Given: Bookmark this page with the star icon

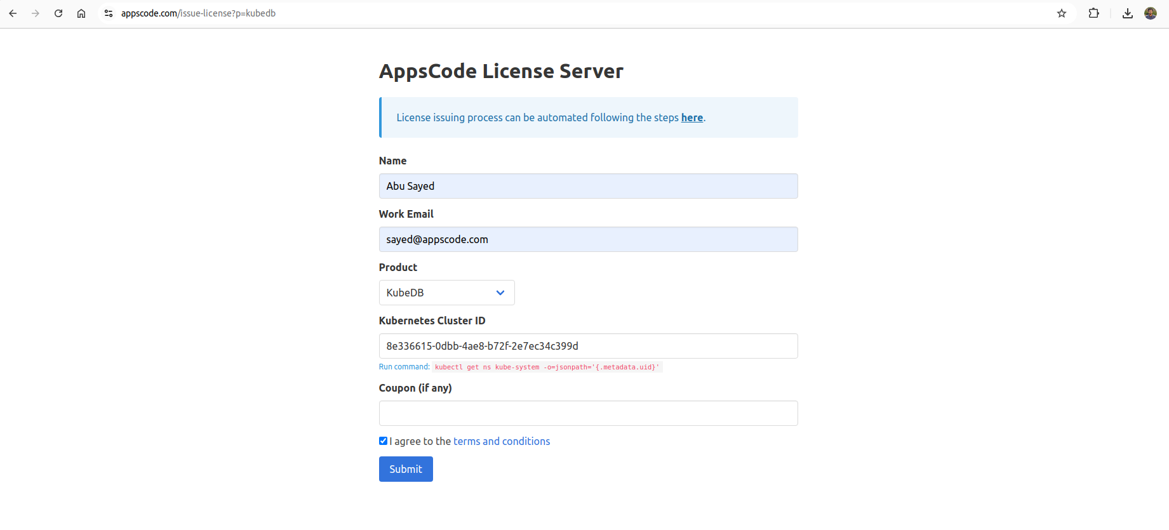Looking at the screenshot, I should click(x=1062, y=13).
